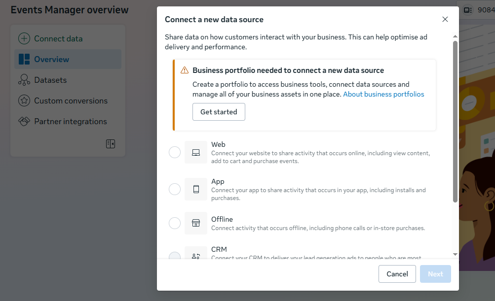The height and width of the screenshot is (301, 495).
Task: Collapse the sidebar navigation panel
Action: coord(111,144)
